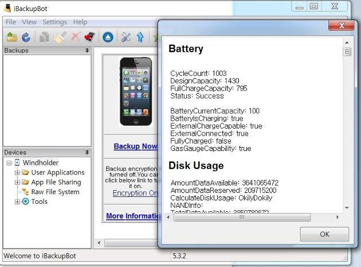Click the 5.3.2 version in status bar
Screen dimensions: 361x267
click(x=179, y=256)
